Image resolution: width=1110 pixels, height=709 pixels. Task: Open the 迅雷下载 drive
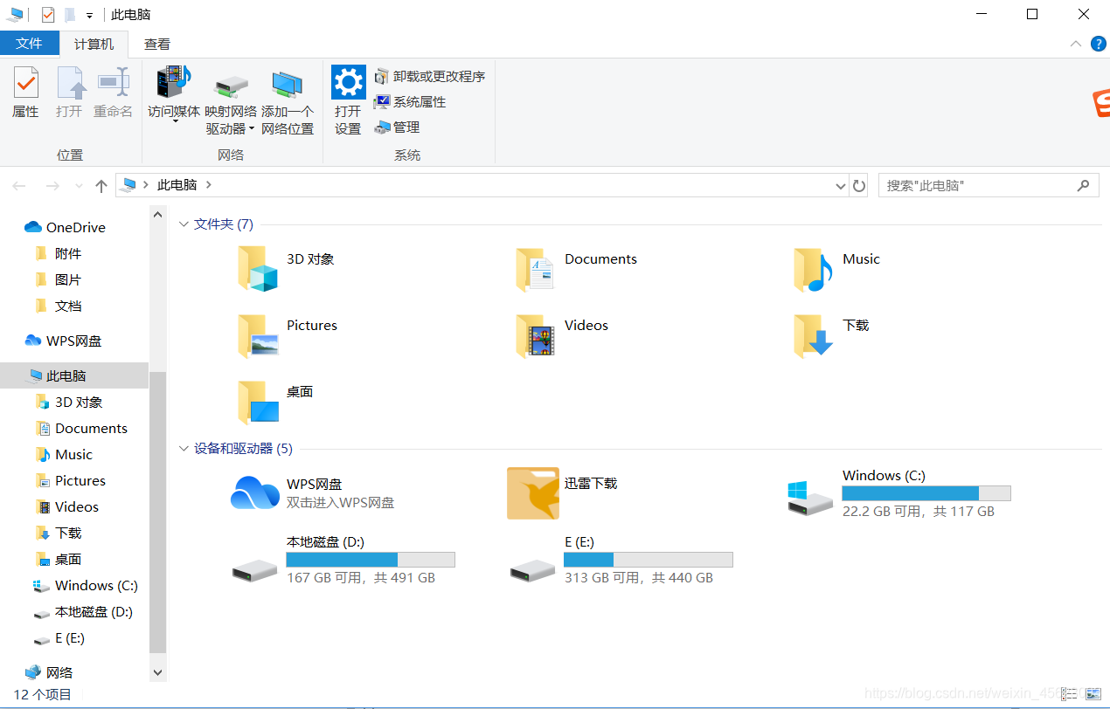[533, 492]
